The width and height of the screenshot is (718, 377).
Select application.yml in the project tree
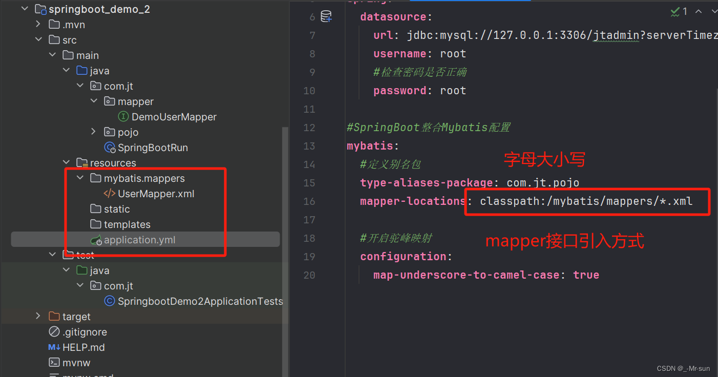pos(140,240)
